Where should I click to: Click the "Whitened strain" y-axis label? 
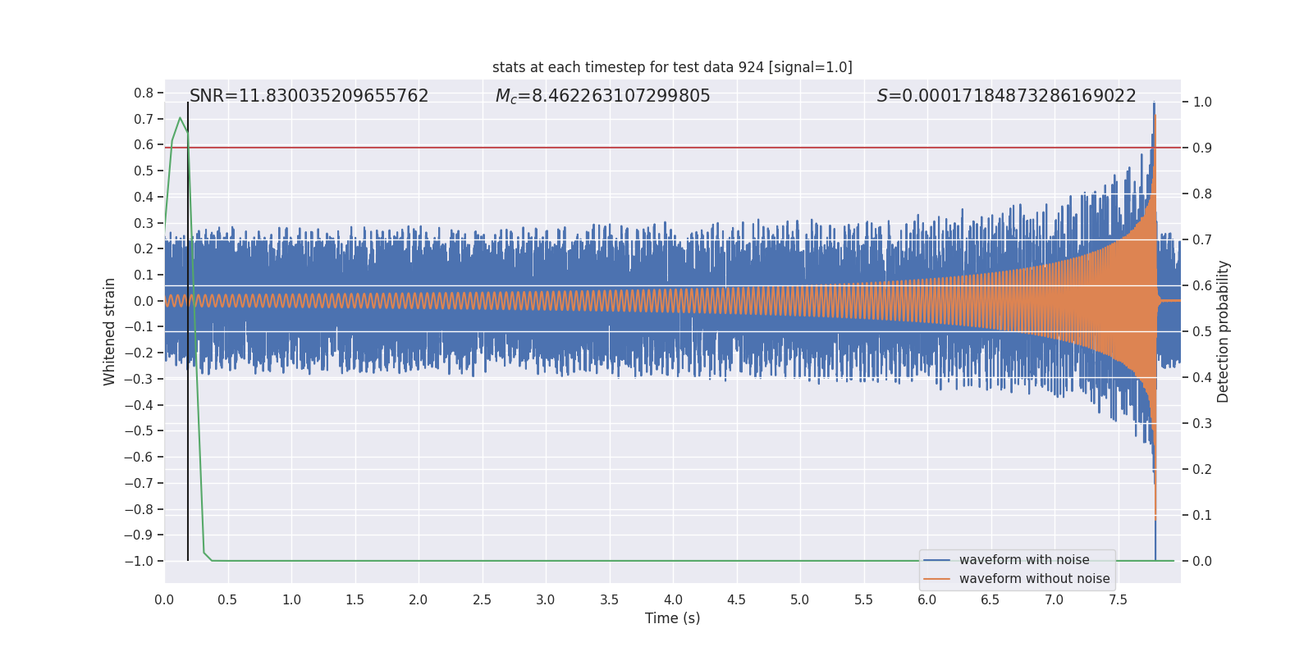[x=109, y=331]
